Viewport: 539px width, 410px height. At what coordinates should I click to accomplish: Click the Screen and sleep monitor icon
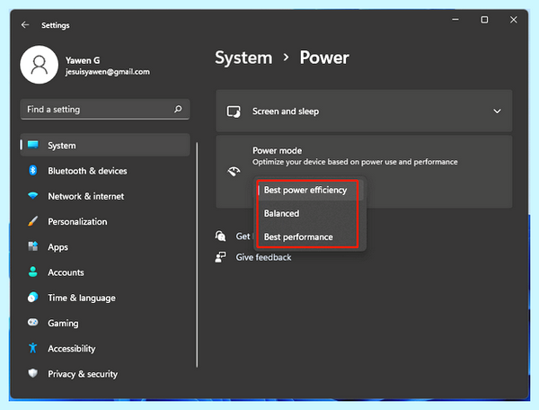coord(234,111)
